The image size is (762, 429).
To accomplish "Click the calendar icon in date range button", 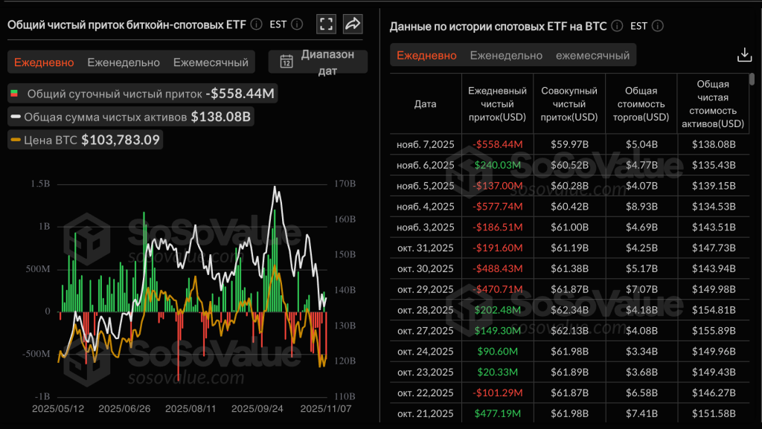I will [286, 62].
